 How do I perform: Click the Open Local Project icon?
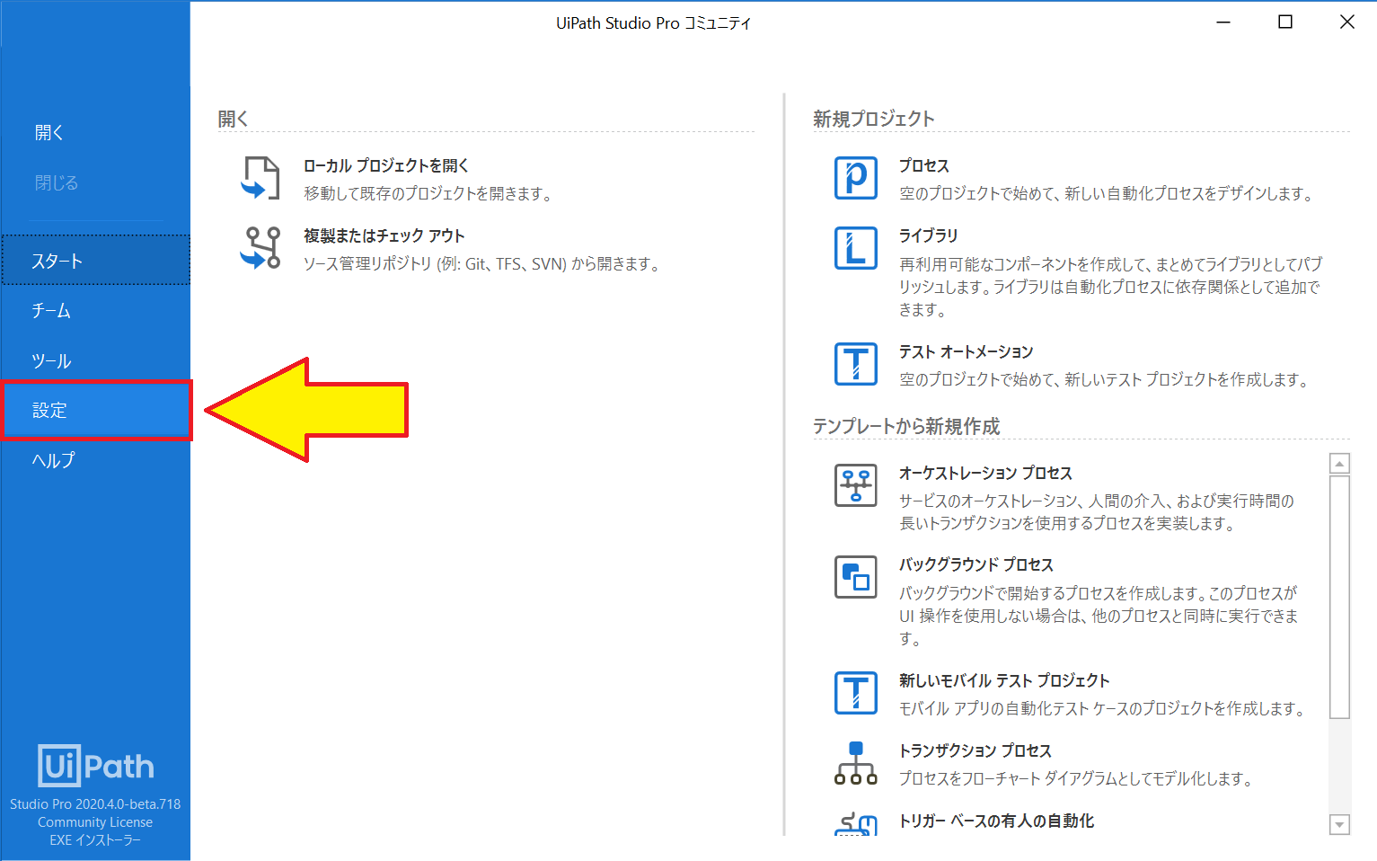pyautogui.click(x=260, y=178)
